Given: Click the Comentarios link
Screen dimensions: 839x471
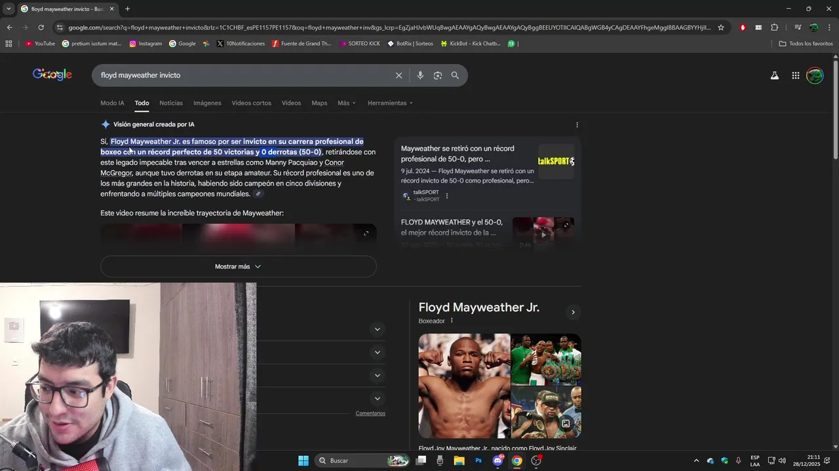Looking at the screenshot, I should click(370, 413).
